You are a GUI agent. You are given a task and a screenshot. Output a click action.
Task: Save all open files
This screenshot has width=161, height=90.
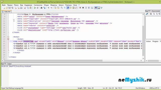point(12,8)
